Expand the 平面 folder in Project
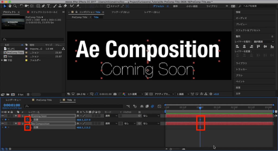The height and width of the screenshot is (151, 278). coord(2,60)
